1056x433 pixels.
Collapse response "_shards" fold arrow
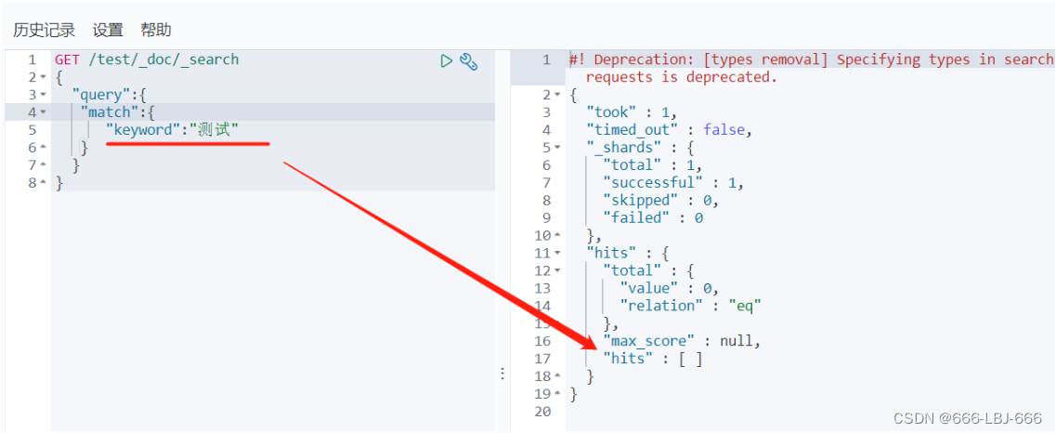coord(557,148)
